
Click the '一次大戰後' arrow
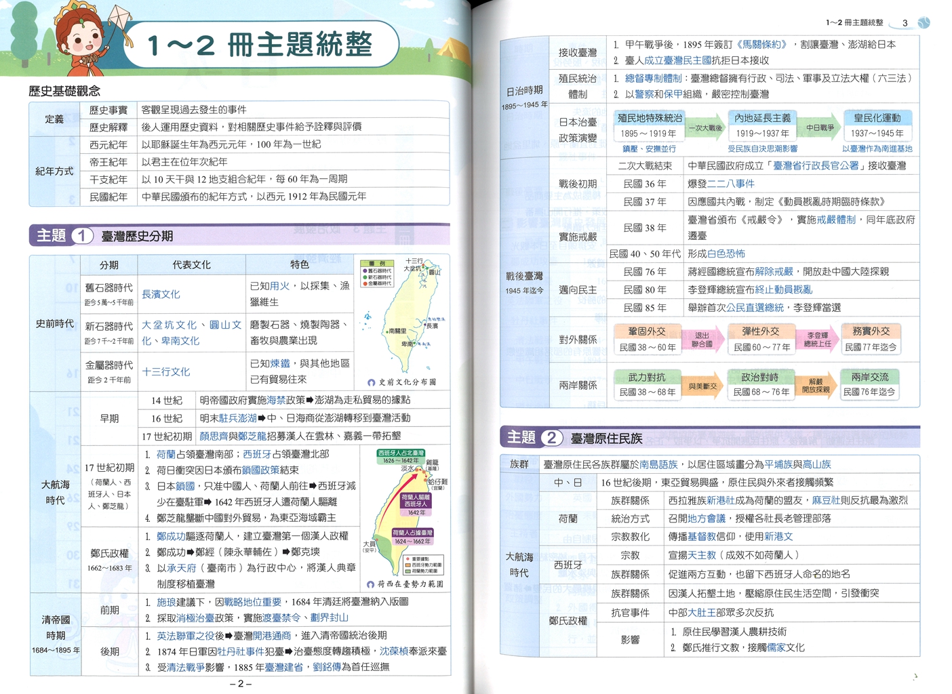[705, 127]
